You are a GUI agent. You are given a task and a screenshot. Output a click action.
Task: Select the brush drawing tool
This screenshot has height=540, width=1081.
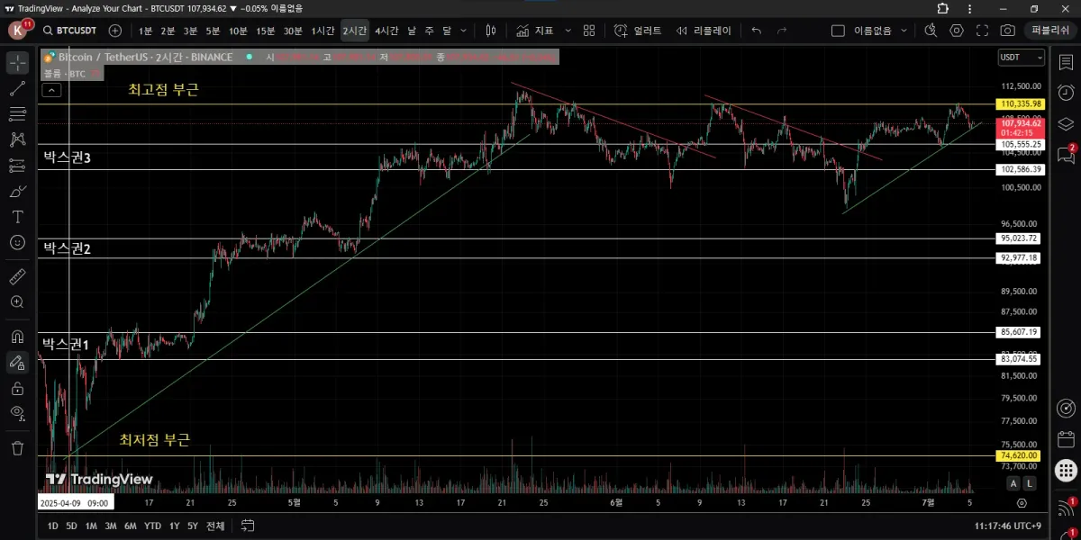pos(17,191)
